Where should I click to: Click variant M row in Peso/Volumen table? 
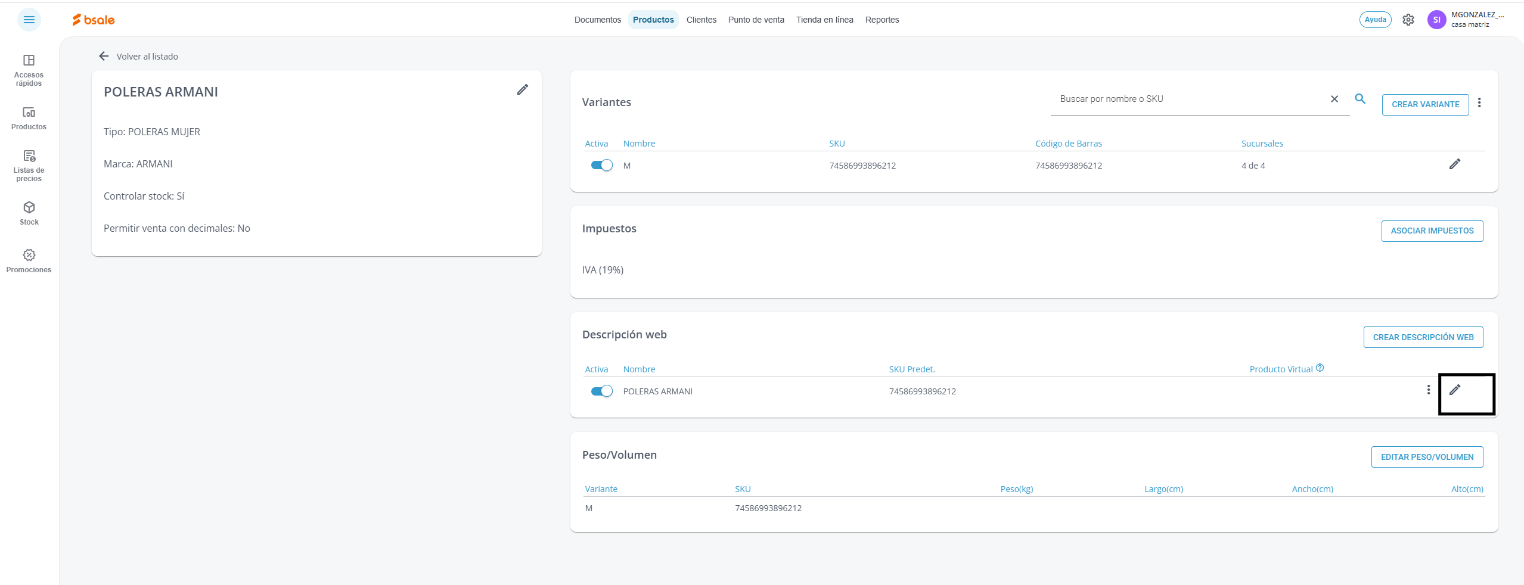coord(1034,508)
